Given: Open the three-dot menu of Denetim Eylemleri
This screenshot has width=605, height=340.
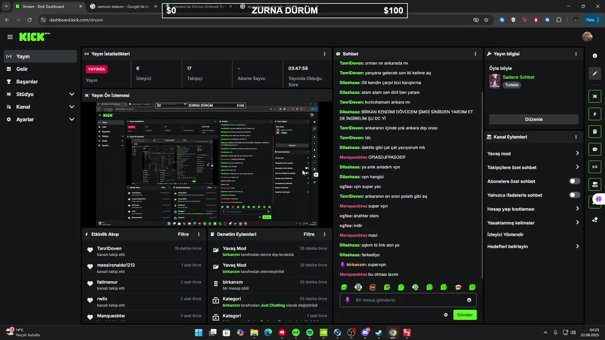Looking at the screenshot, I should [x=324, y=234].
